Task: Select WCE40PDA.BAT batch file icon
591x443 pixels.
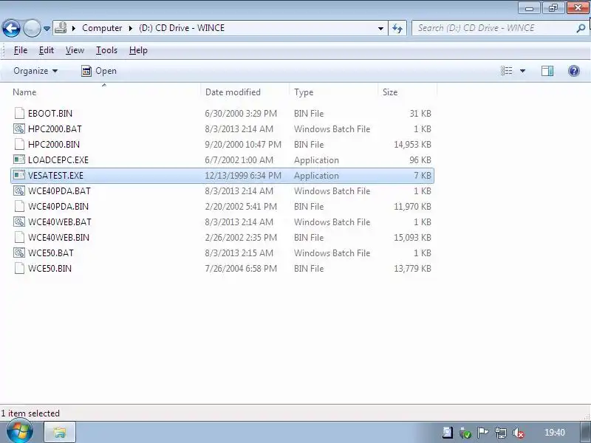Action: coord(19,190)
